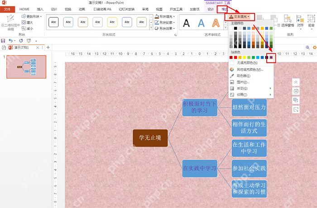Open the shape styles dialog launcher
Viewport: 317px width, 208px height.
coord(175,35)
